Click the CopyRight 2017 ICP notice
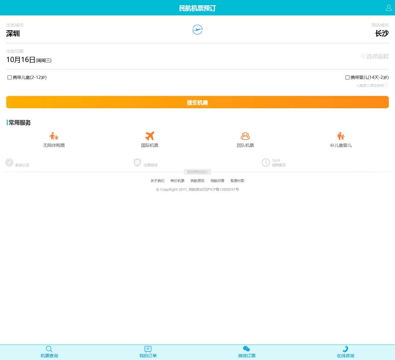 [x=197, y=189]
